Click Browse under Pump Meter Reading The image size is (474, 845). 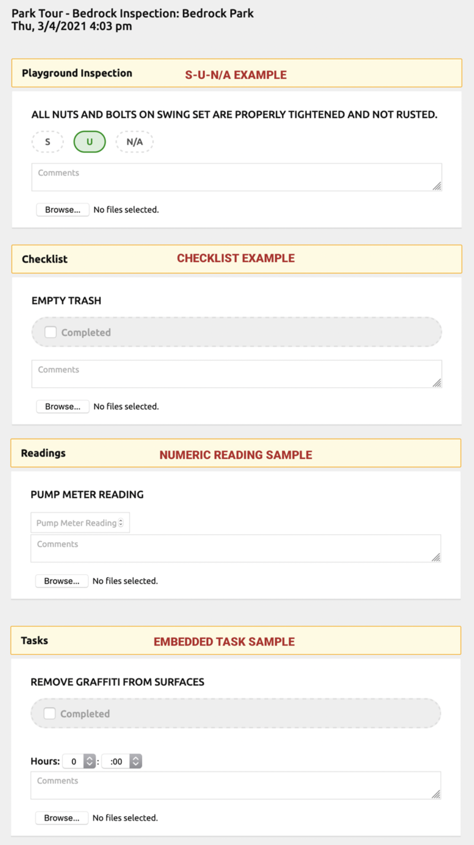click(61, 581)
